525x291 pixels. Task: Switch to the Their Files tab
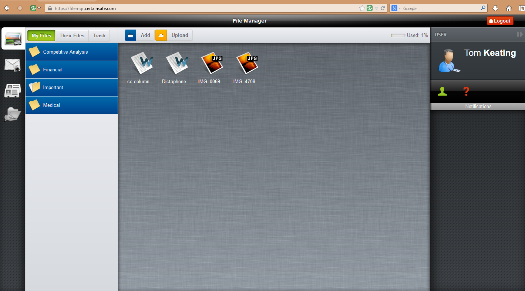[72, 35]
